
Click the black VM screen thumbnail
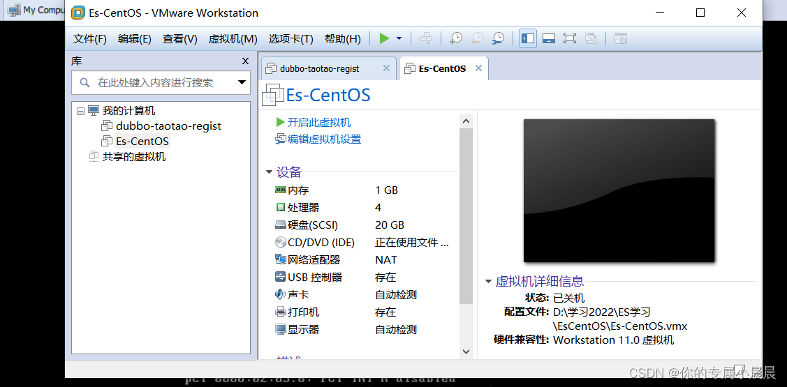[619, 190]
